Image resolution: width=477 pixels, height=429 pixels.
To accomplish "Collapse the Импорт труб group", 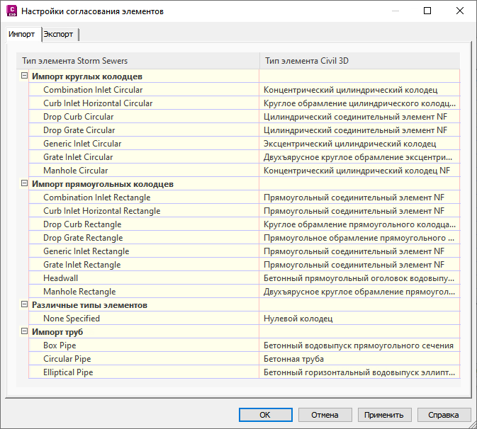I will coord(24,332).
